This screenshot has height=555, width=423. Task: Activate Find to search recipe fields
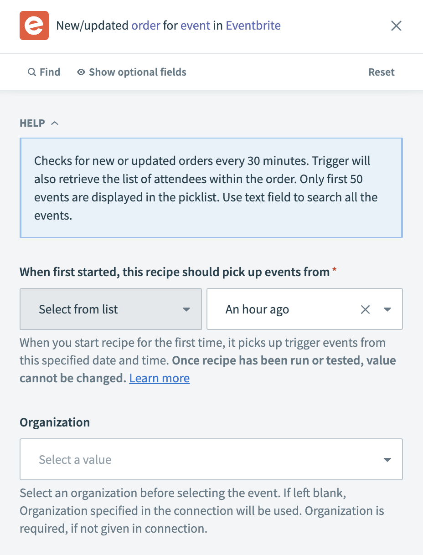pyautogui.click(x=44, y=72)
